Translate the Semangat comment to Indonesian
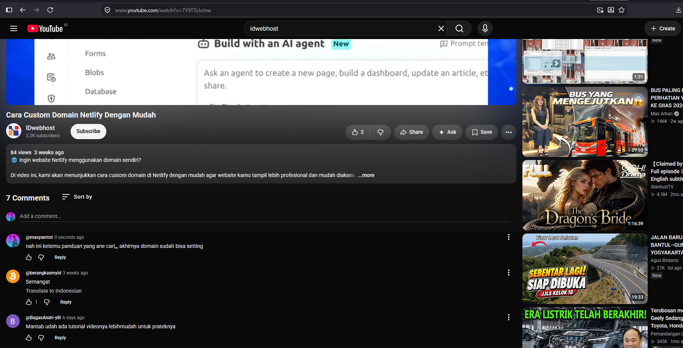The height and width of the screenshot is (348, 683). [54, 291]
